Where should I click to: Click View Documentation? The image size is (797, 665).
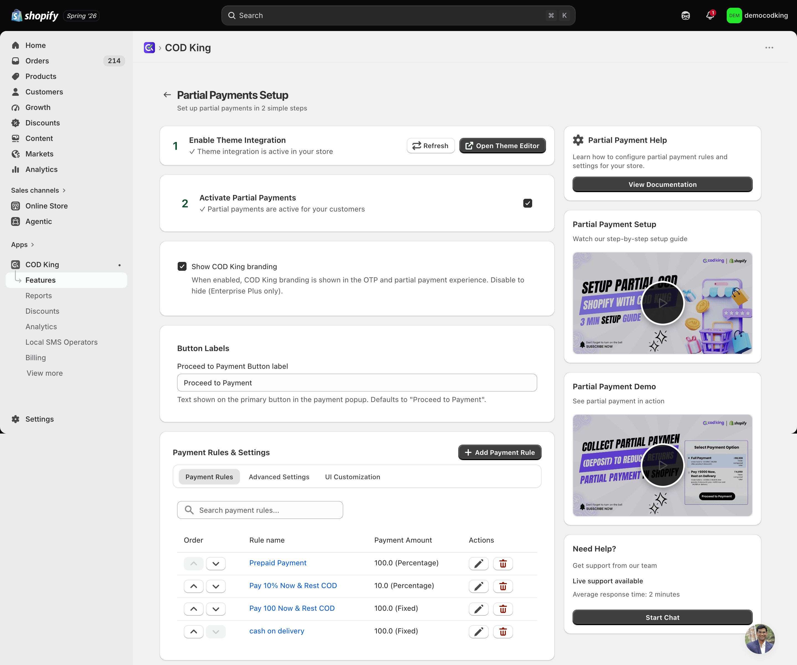[662, 185]
